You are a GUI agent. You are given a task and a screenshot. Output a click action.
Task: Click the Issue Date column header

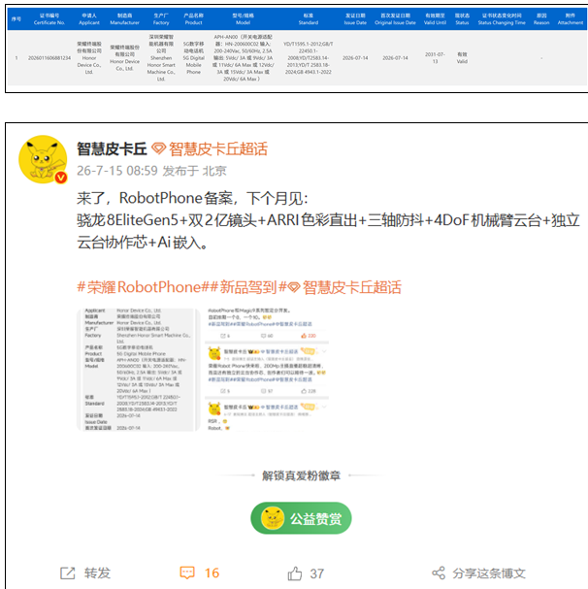coord(355,18)
